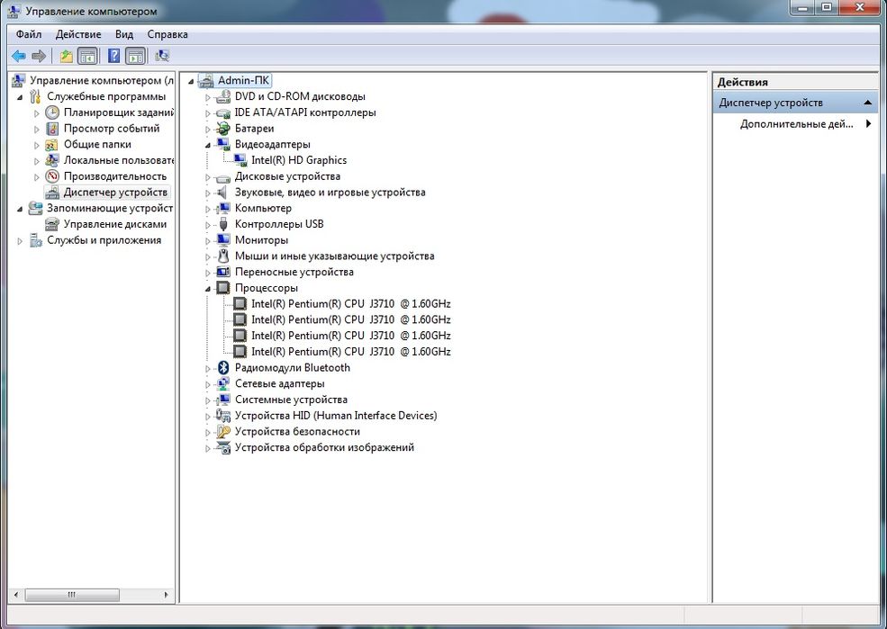Collapse the Видеоадаптеры node
The image size is (887, 629).
(208, 145)
